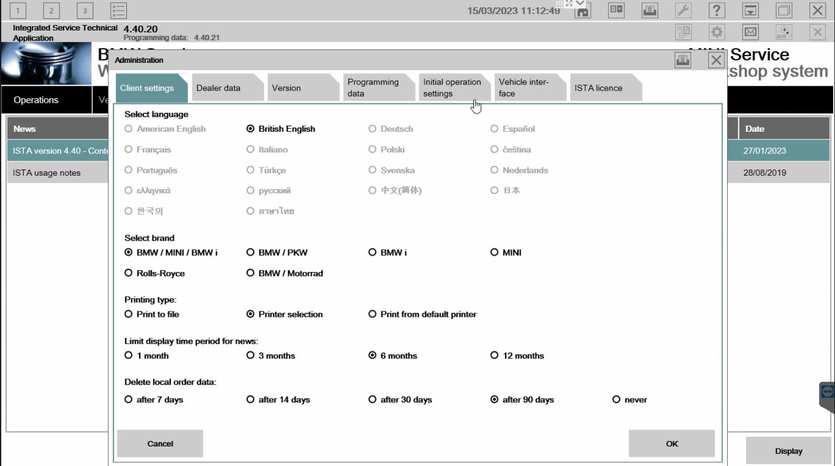Click the Cancel button
Image resolution: width=835 pixels, height=466 pixels.
pos(160,444)
